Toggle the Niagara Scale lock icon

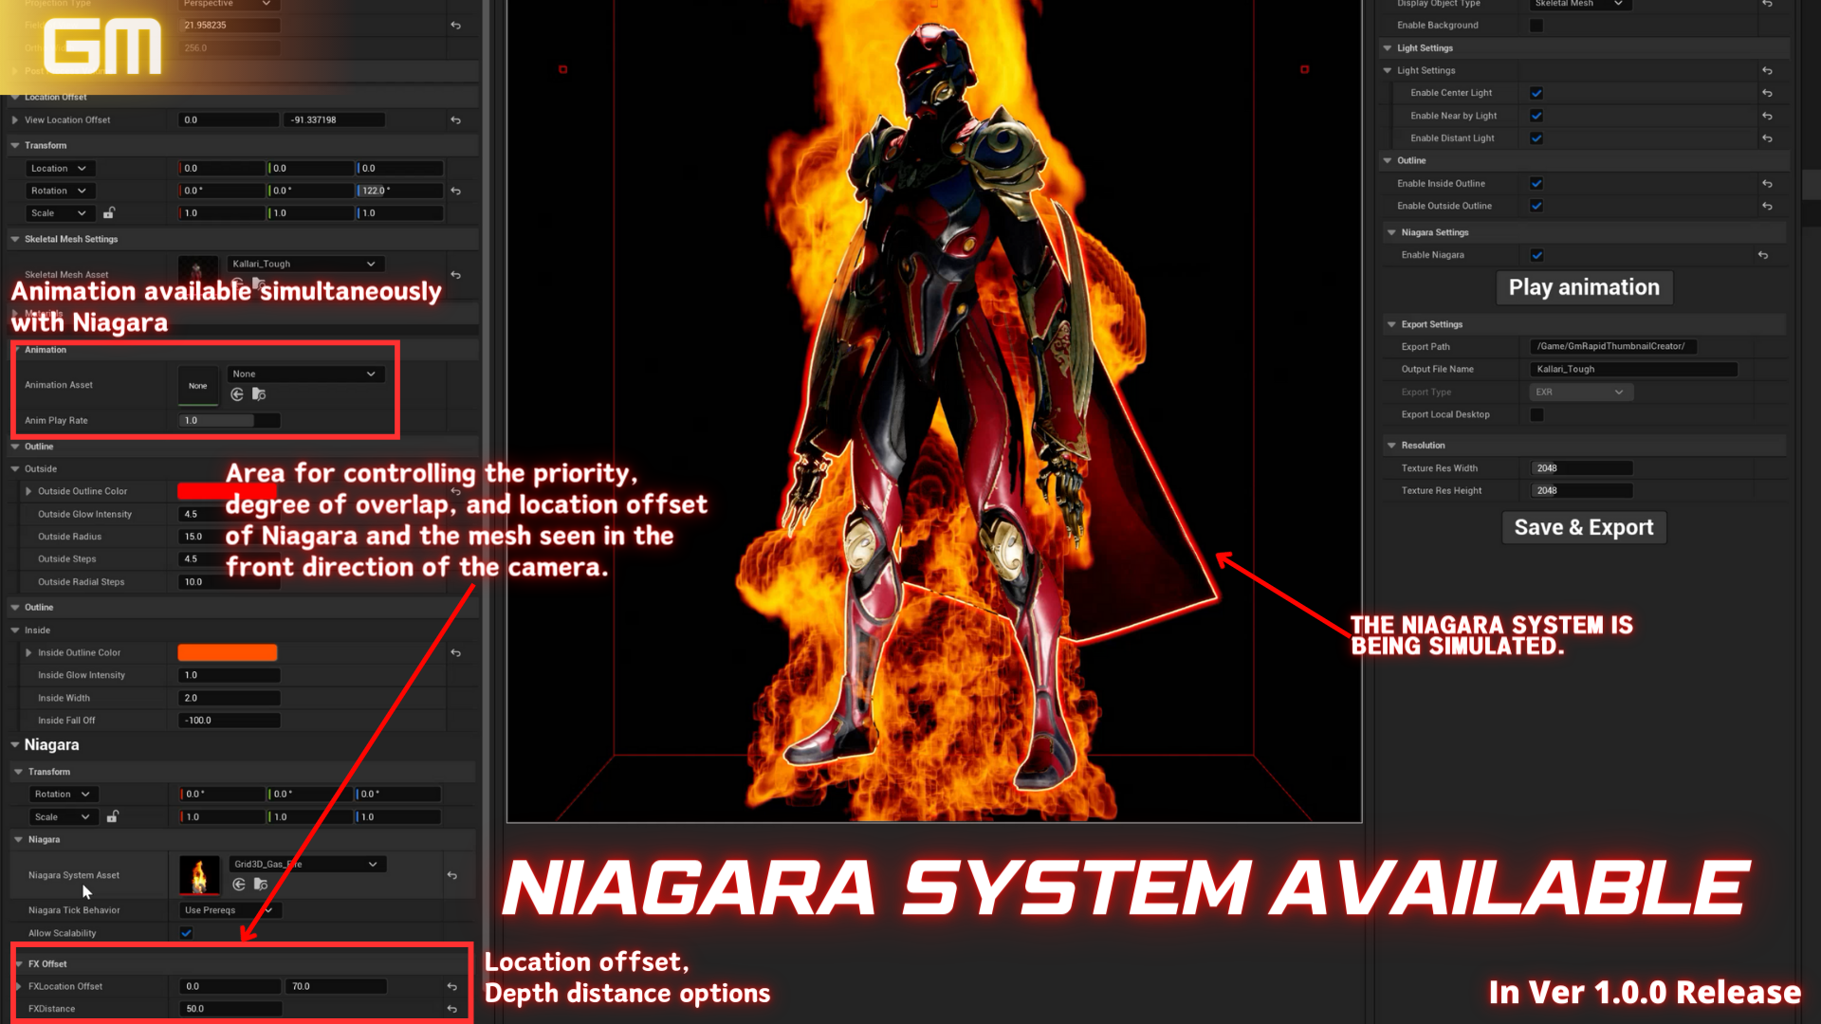coord(113,816)
